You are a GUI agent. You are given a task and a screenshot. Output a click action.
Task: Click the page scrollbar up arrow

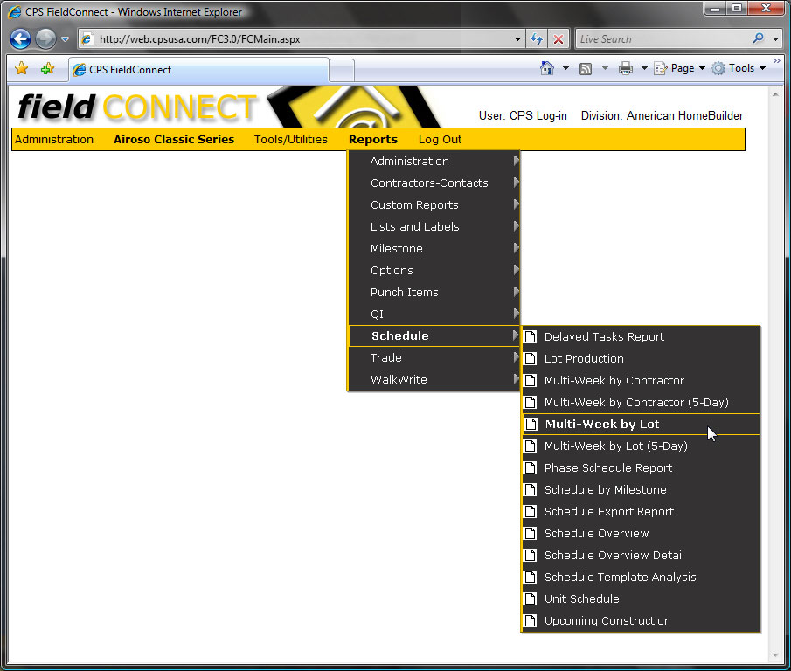tap(776, 94)
